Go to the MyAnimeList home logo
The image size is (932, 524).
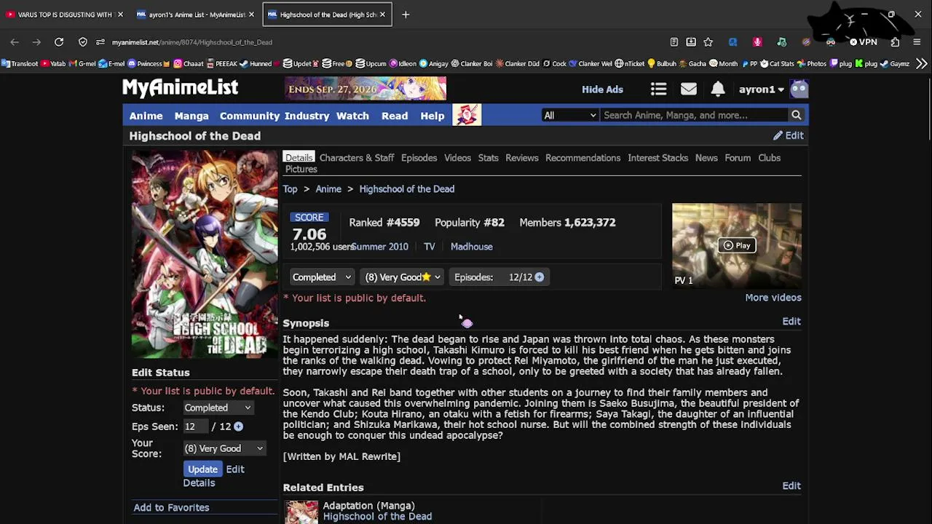[x=180, y=88]
